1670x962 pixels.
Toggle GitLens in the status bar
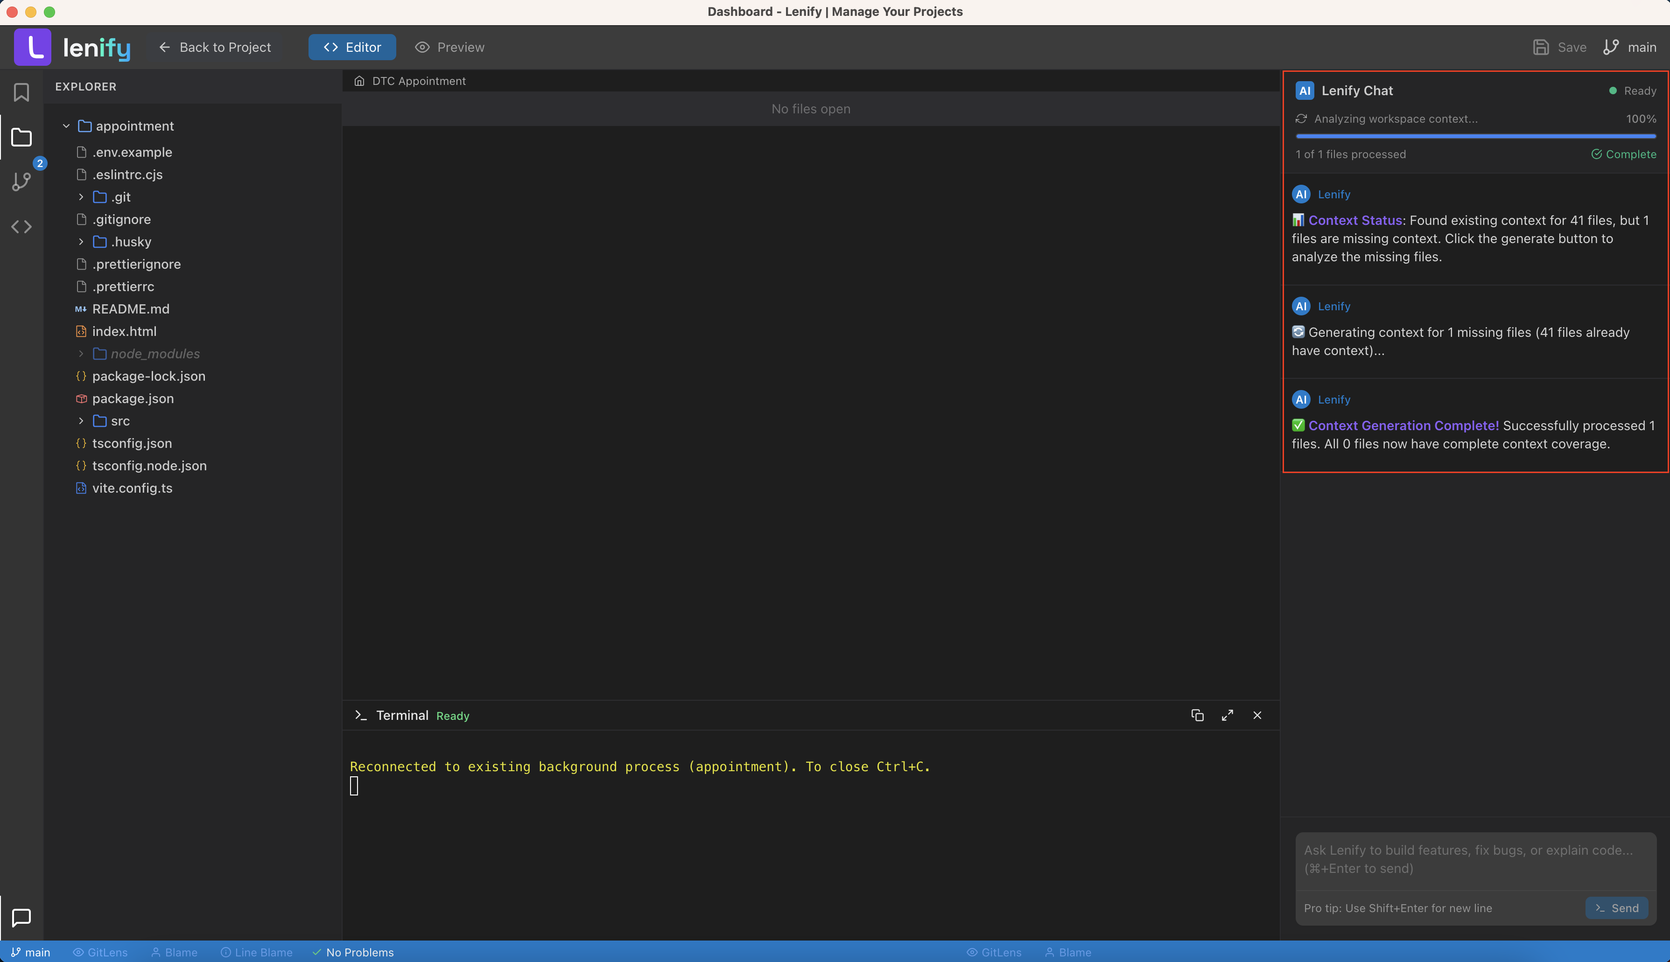pos(100,952)
